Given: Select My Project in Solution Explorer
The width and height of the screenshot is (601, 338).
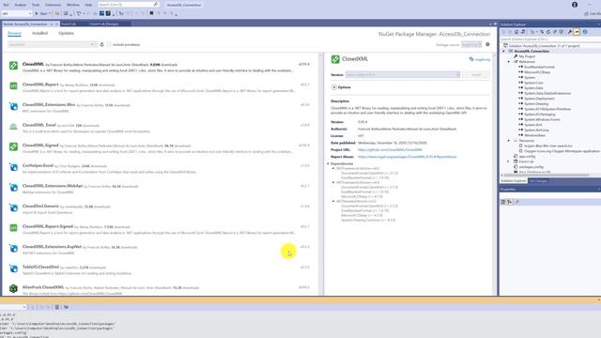Looking at the screenshot, I should [527, 56].
